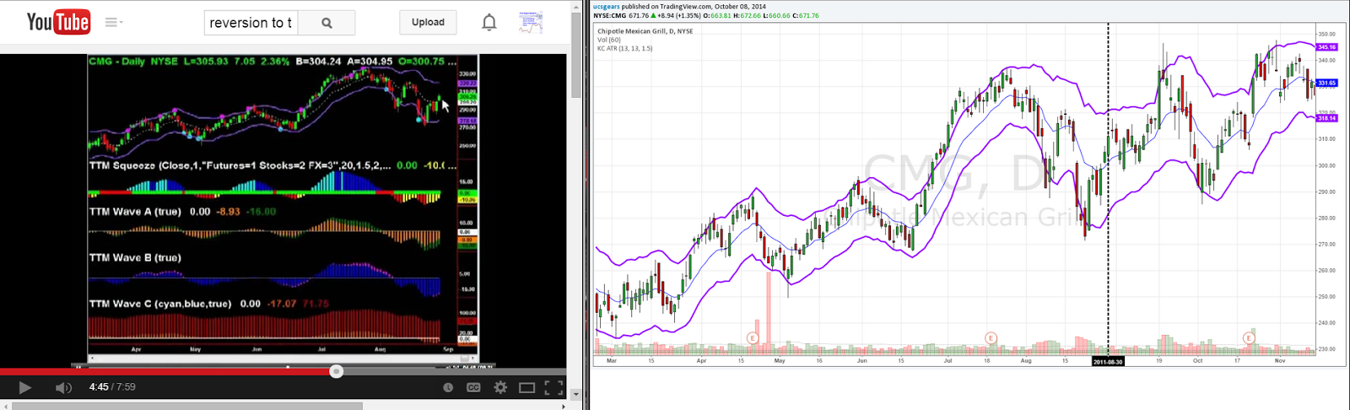Expand the YouTube guide menu
The width and height of the screenshot is (1350, 410).
click(113, 23)
